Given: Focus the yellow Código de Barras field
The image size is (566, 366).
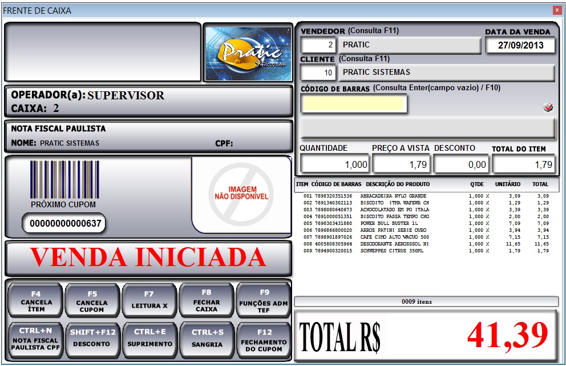Looking at the screenshot, I should (354, 103).
